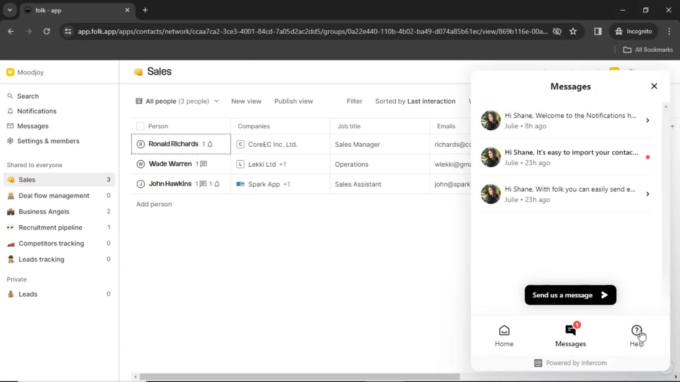Image resolution: width=680 pixels, height=382 pixels.
Task: Open Notifications from the sidebar
Action: point(32,111)
